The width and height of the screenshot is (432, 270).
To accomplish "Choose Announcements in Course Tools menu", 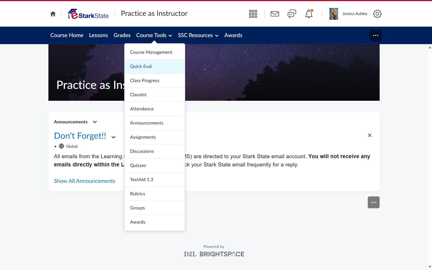I will (x=155, y=123).
